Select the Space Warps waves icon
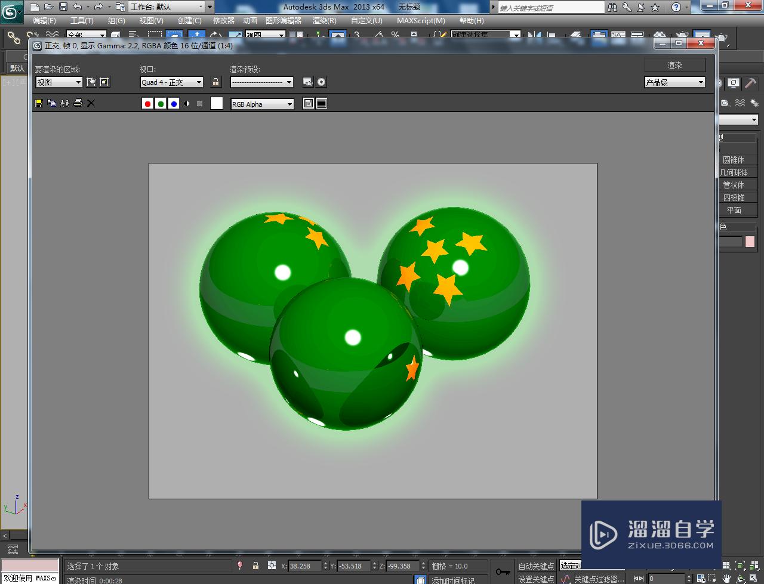Image resolution: width=764 pixels, height=584 pixels. click(740, 103)
